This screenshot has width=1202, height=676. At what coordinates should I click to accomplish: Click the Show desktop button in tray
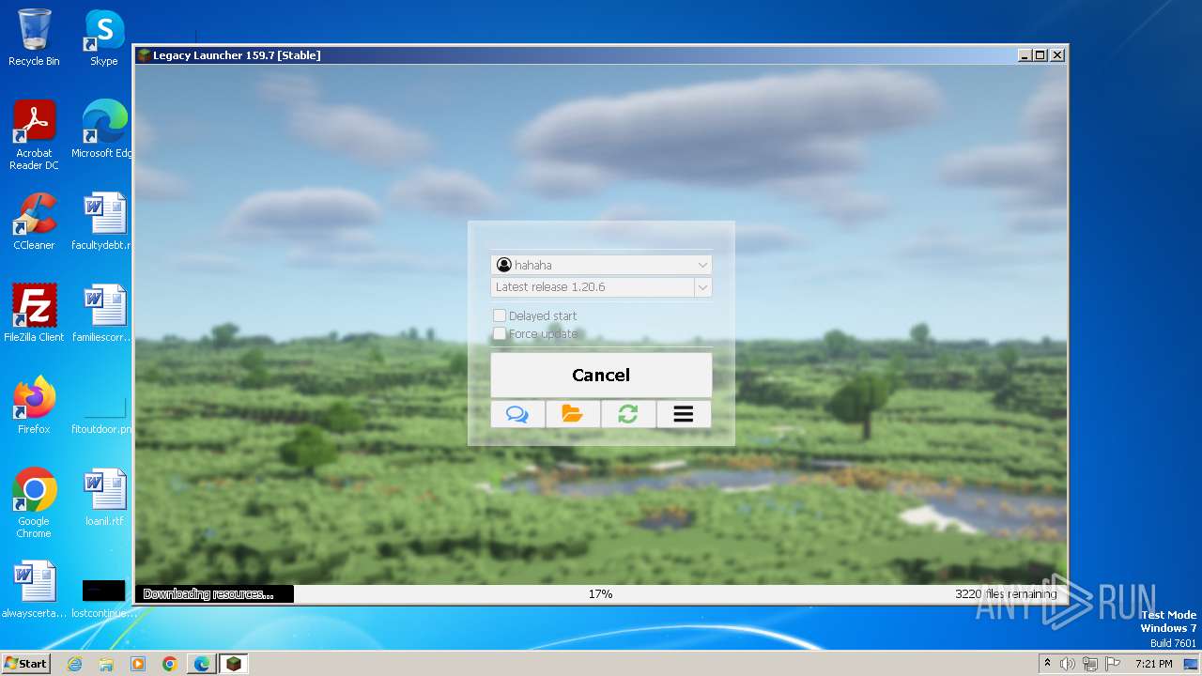1191,664
